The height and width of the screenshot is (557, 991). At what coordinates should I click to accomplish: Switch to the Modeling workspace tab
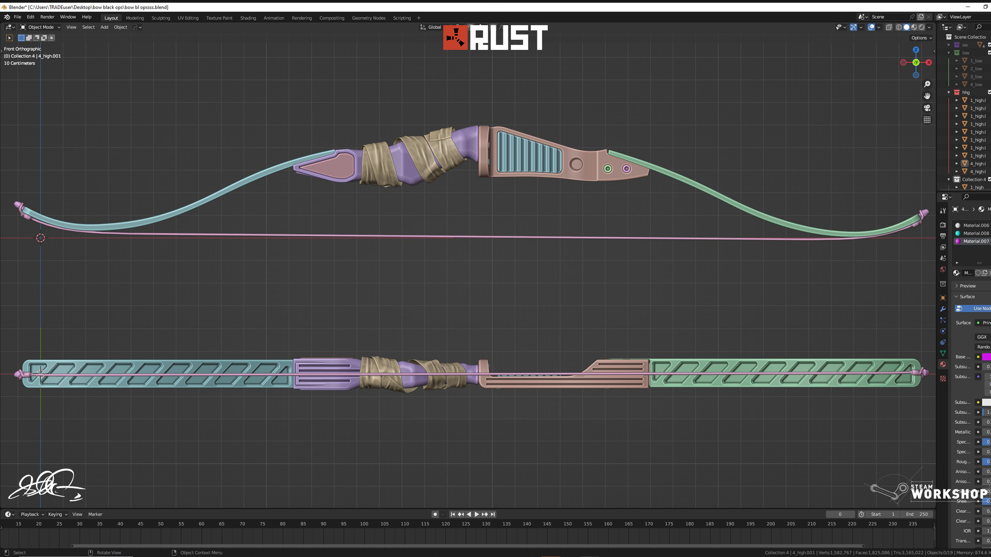[135, 18]
